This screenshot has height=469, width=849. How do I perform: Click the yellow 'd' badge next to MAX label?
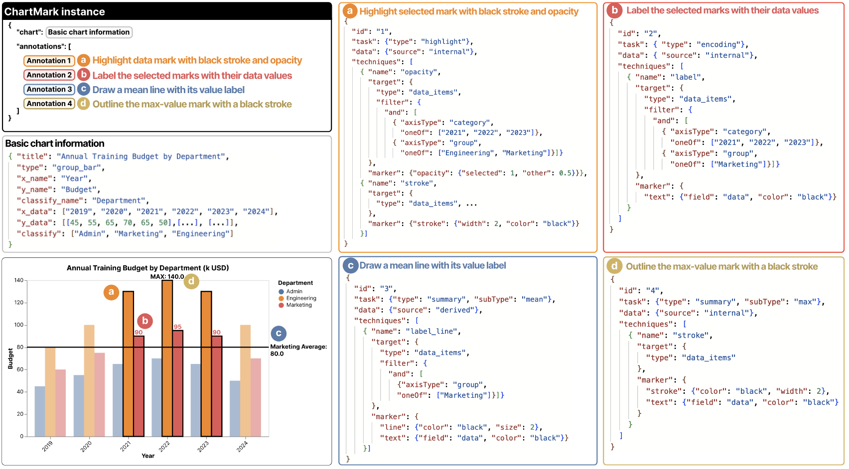click(191, 281)
